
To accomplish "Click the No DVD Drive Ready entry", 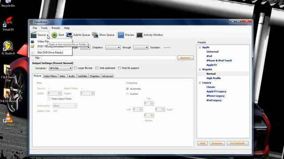I will [50, 53].
